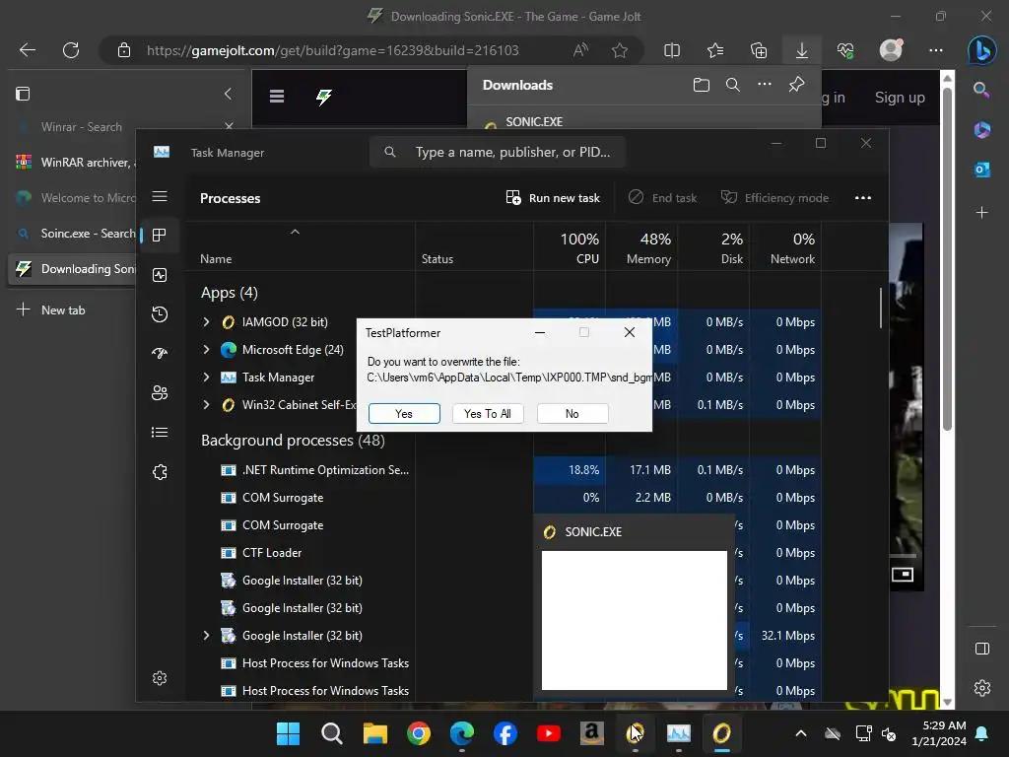
Task: Toggle Edge read aloud icon
Action: pos(580,50)
